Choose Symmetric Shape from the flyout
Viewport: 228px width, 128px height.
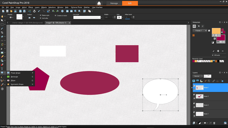[17, 84]
